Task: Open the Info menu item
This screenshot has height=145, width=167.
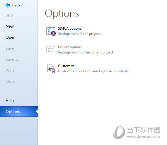Action: [x=9, y=15]
